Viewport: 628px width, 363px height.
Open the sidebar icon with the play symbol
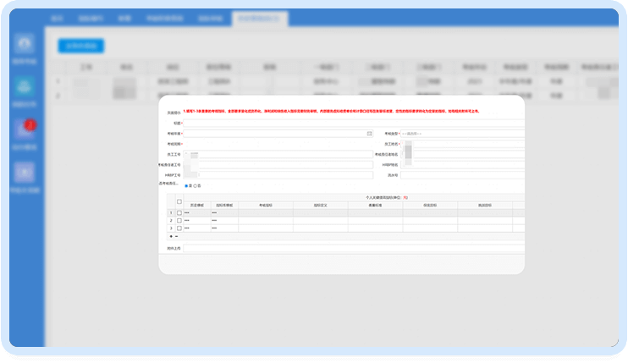pyautogui.click(x=25, y=173)
